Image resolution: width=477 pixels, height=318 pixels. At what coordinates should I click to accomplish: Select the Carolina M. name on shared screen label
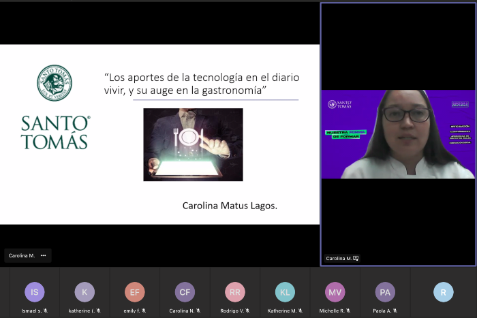pos(22,255)
